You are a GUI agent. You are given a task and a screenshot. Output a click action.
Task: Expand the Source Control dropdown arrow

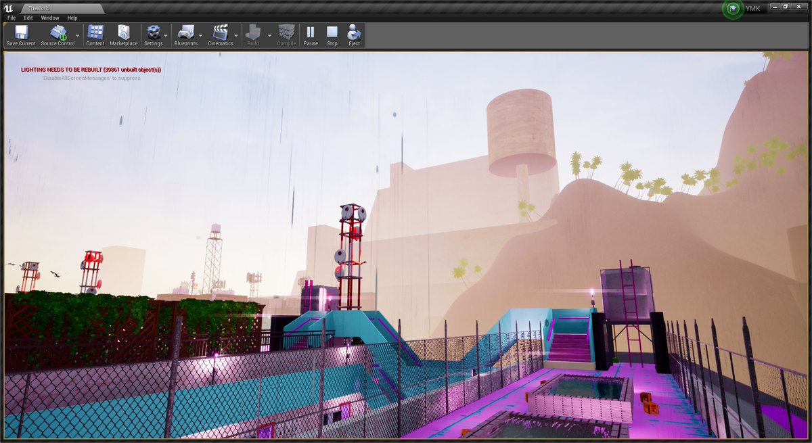click(x=78, y=35)
